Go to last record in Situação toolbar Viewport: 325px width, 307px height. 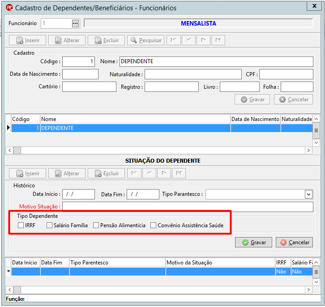point(179,173)
